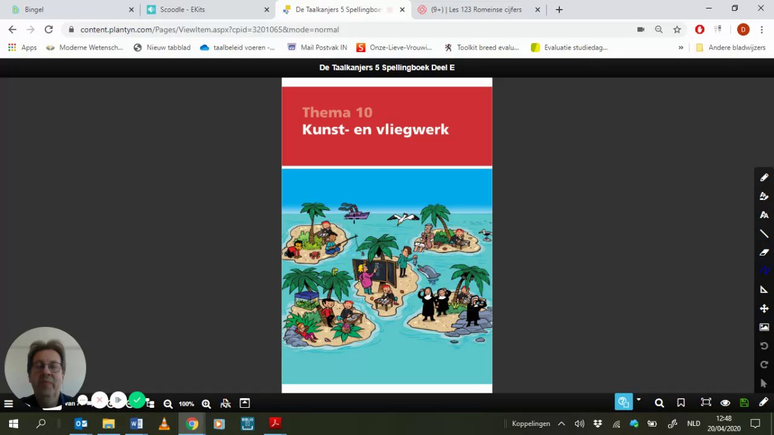The width and height of the screenshot is (774, 435).
Task: Open browser zoom magnifier in address bar
Action: [659, 29]
